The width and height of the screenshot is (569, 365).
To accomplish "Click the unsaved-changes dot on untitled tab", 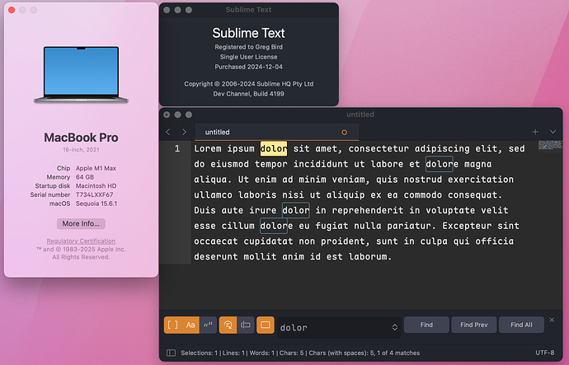I will [345, 132].
